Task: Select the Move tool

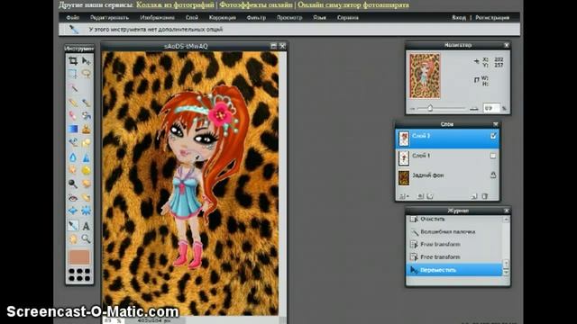Action: pos(87,60)
